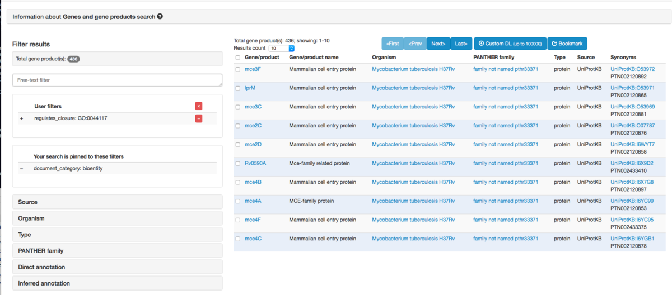Click minus sign beside document_category: bioentity
The width and height of the screenshot is (672, 295).
[x=21, y=168]
